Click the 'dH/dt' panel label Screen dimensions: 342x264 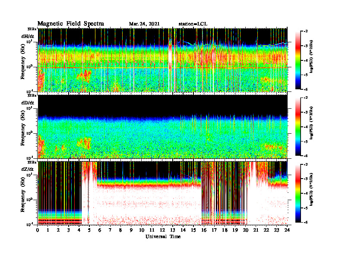click(28, 36)
